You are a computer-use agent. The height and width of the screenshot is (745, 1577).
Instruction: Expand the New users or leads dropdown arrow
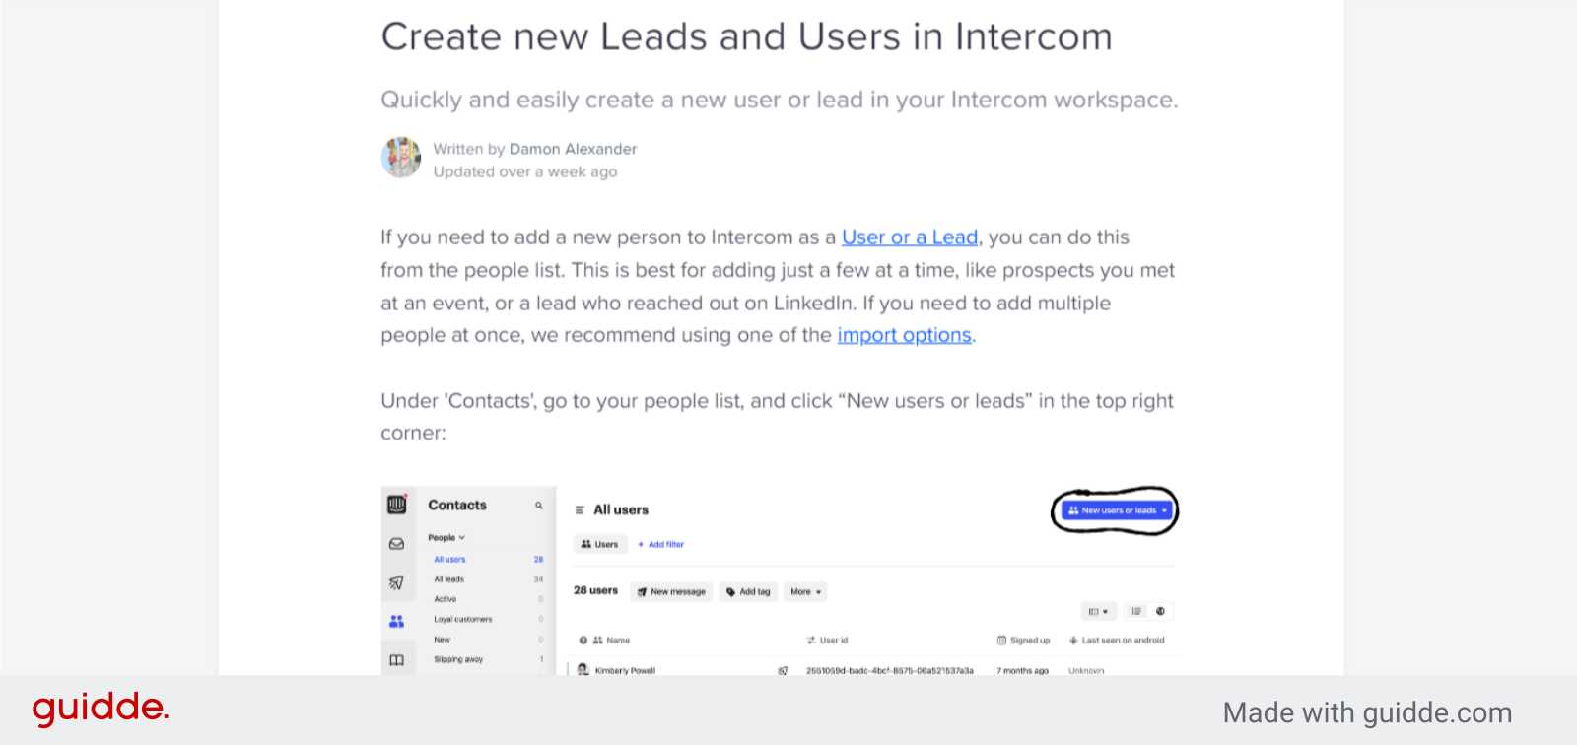point(1165,510)
